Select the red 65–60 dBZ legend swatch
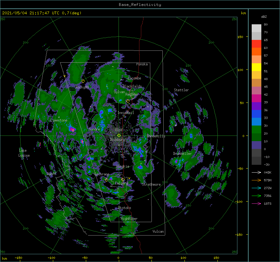This screenshot has width=280, height=262. click(x=256, y=44)
